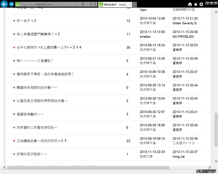218x174 pixels.
Task: Open the topic 蛋蛋被烏龜咬~~
Action: point(30,114)
